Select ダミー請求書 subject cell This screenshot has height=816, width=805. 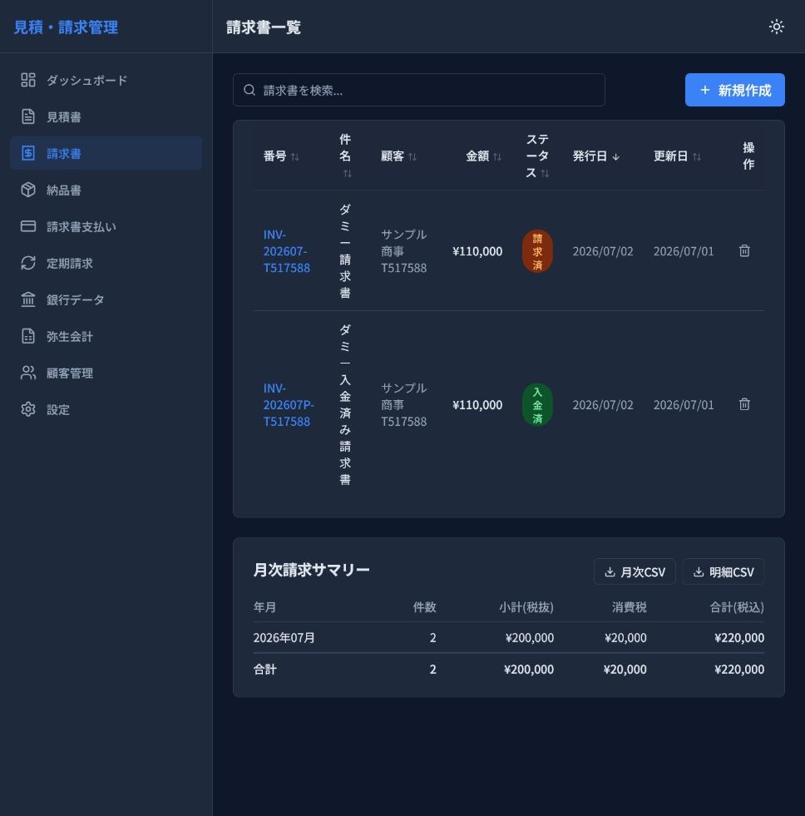point(345,251)
